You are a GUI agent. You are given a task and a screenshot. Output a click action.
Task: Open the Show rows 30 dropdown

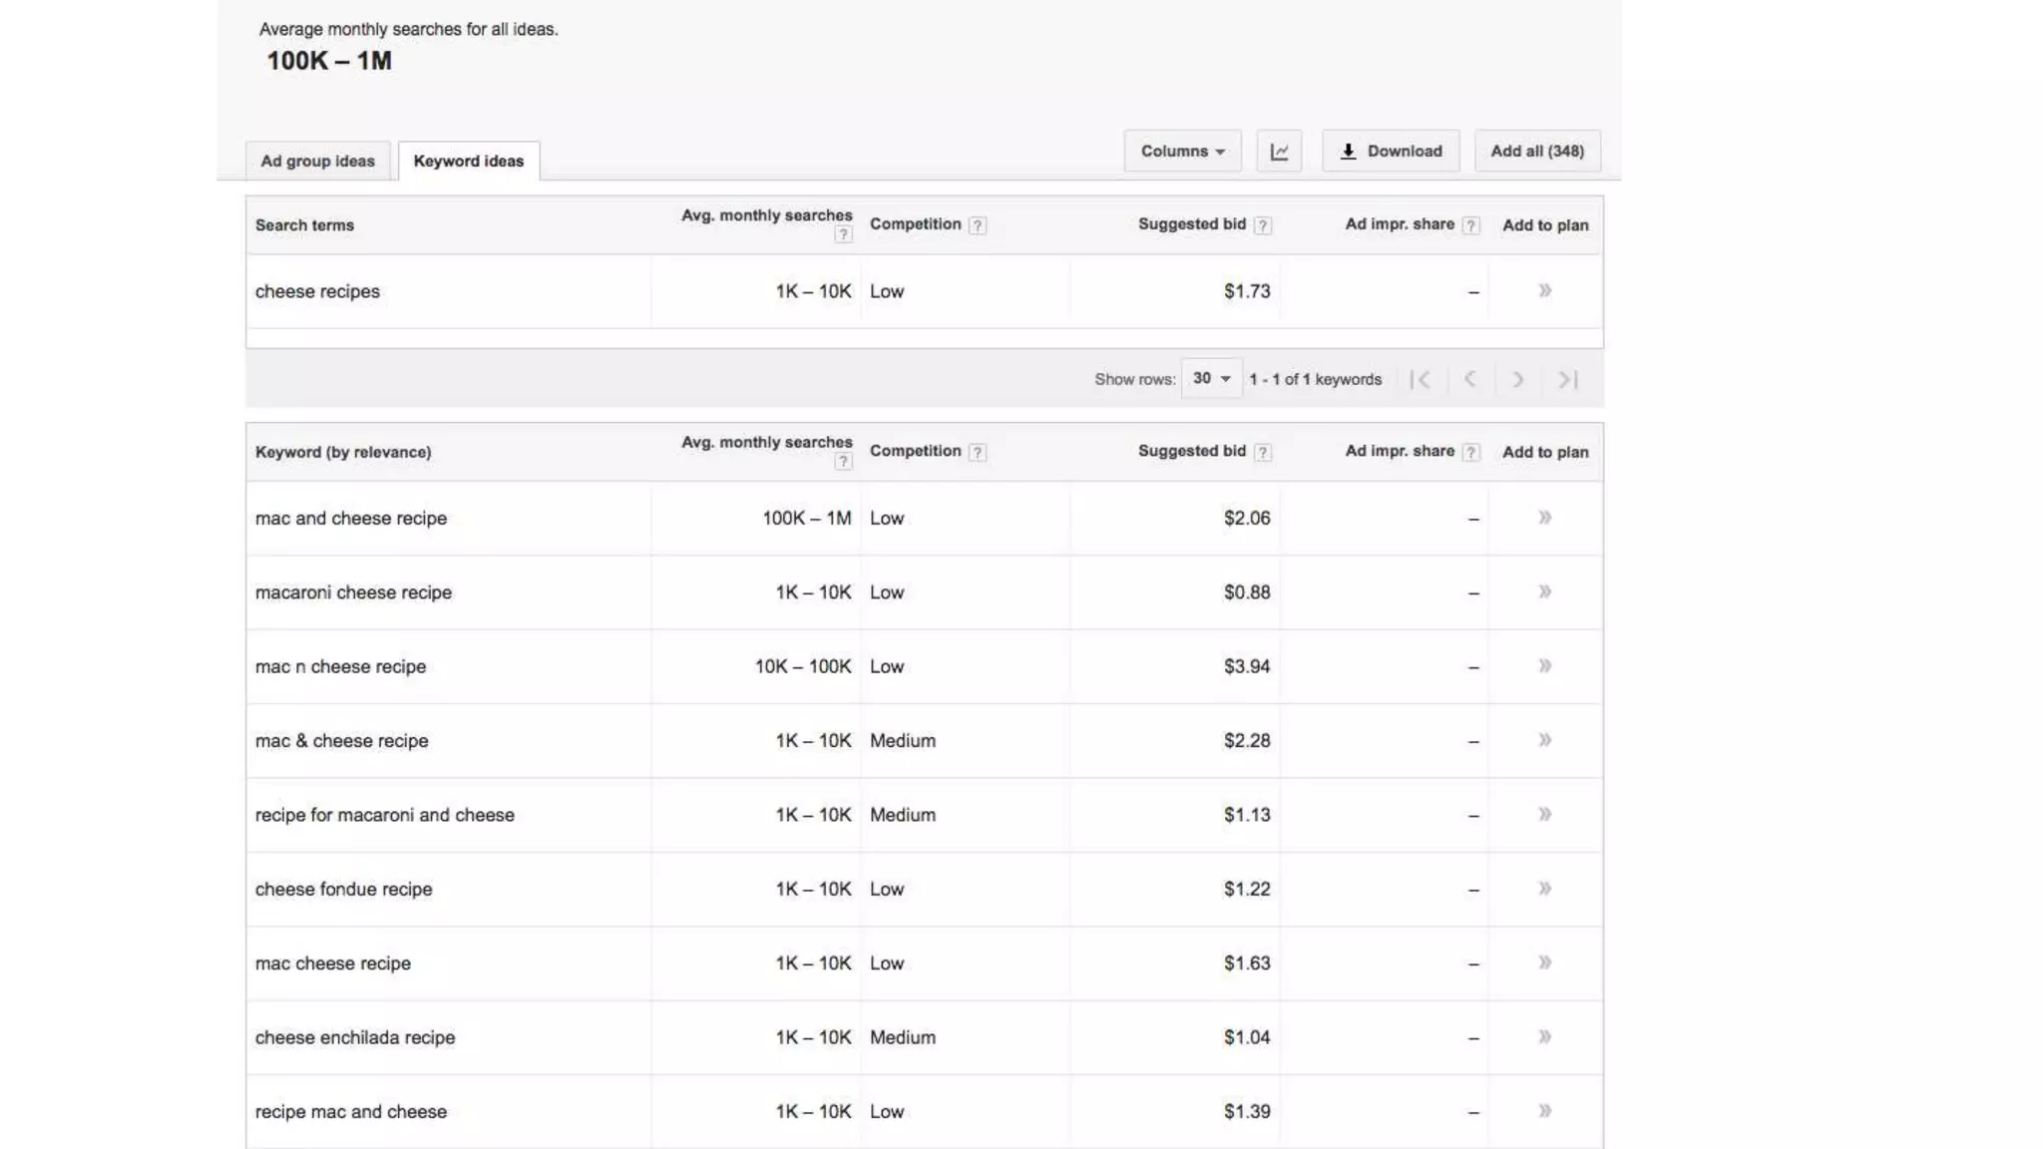pos(1211,379)
